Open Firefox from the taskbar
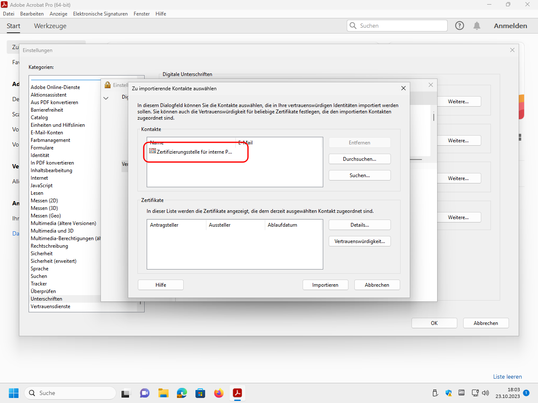 click(x=219, y=393)
